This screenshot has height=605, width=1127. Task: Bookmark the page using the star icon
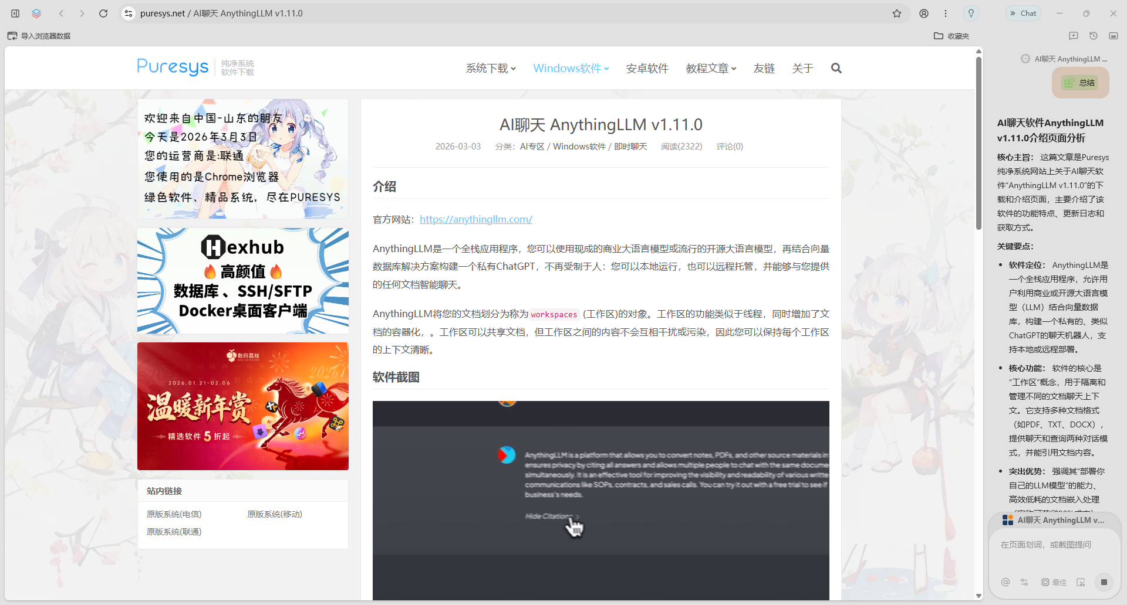897,13
